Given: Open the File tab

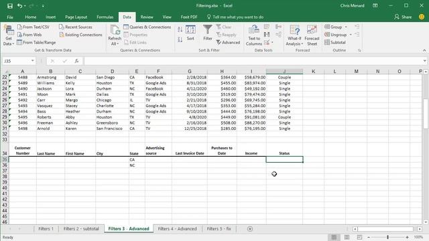Looking at the screenshot, I should (x=10, y=17).
